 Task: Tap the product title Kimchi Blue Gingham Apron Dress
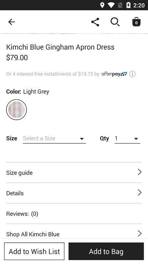[x=60, y=47]
